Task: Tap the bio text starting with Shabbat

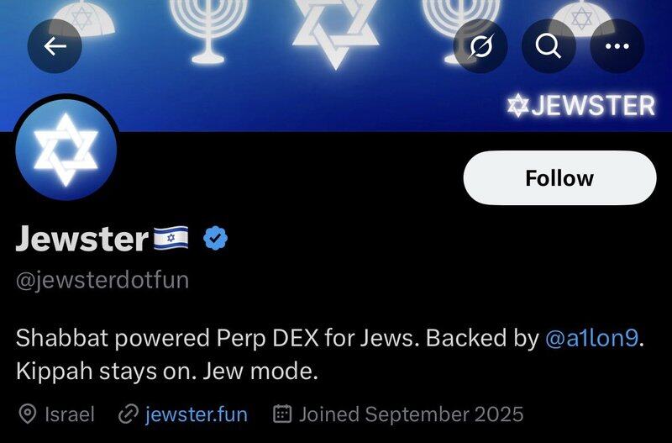Action: [277, 338]
